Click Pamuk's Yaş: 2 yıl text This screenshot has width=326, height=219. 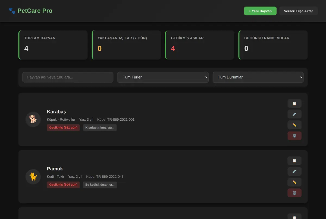pyautogui.click(x=75, y=177)
